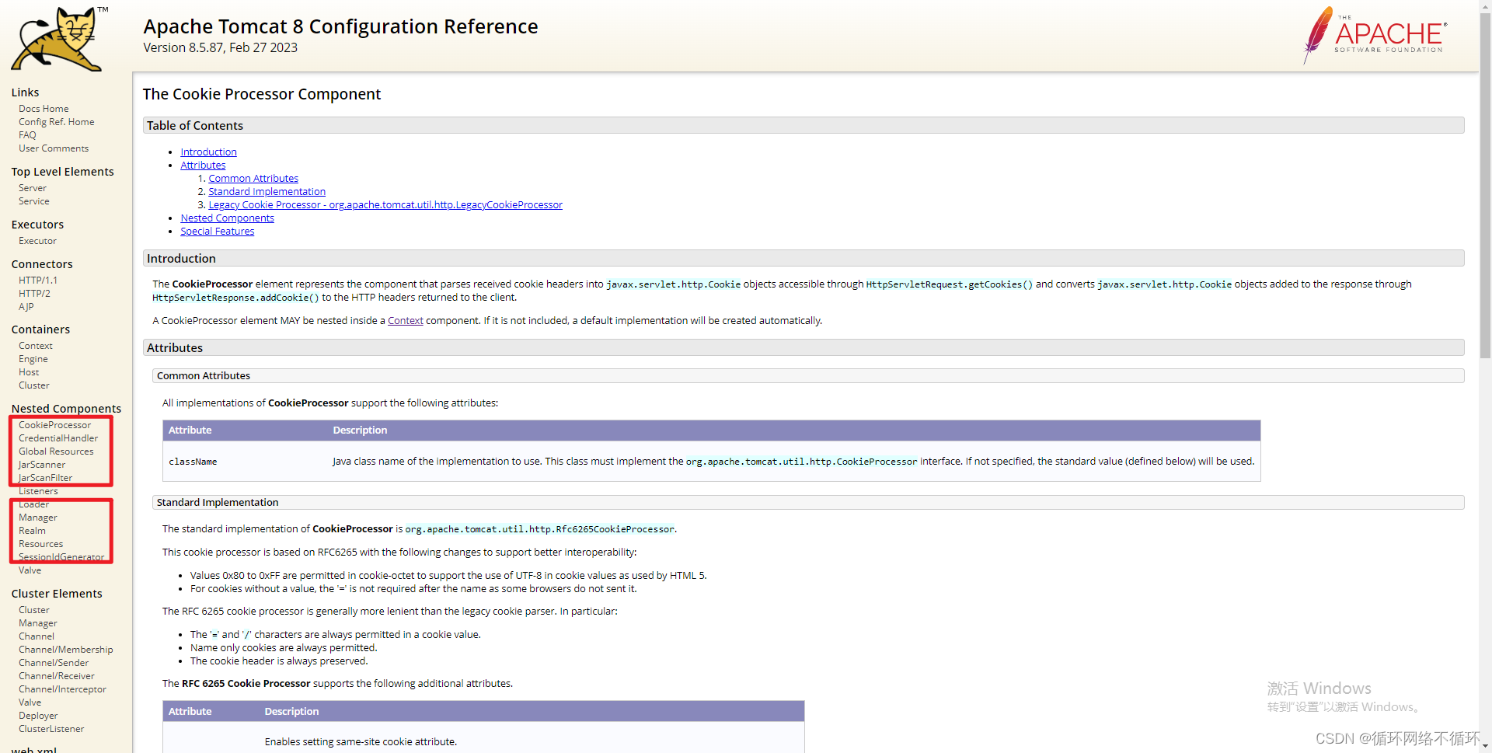Viewport: 1492px width, 753px height.
Task: Open Realm page
Action: click(32, 531)
